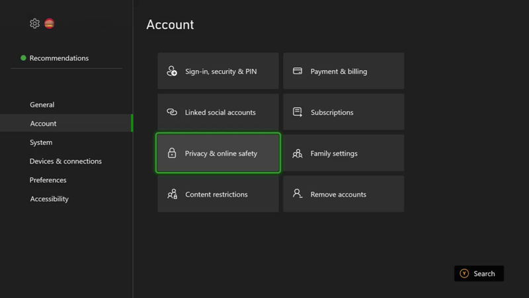Click the Sign-in security person icon
This screenshot has height=298, width=529.
click(x=172, y=71)
